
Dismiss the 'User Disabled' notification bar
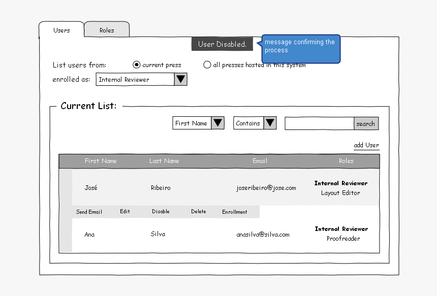pyautogui.click(x=222, y=44)
